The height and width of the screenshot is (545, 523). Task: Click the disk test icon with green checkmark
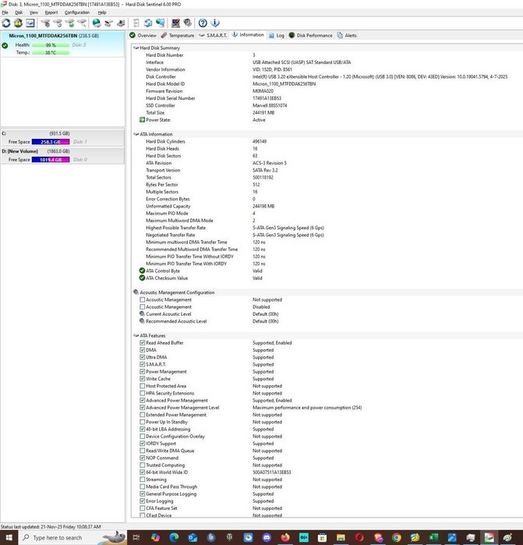click(x=69, y=23)
